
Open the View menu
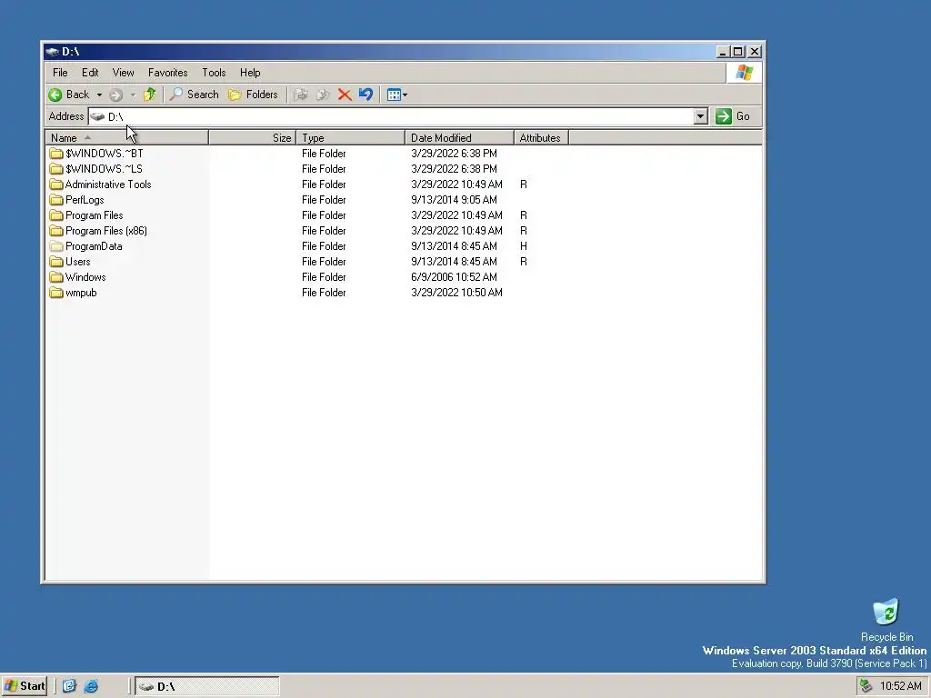[123, 73]
